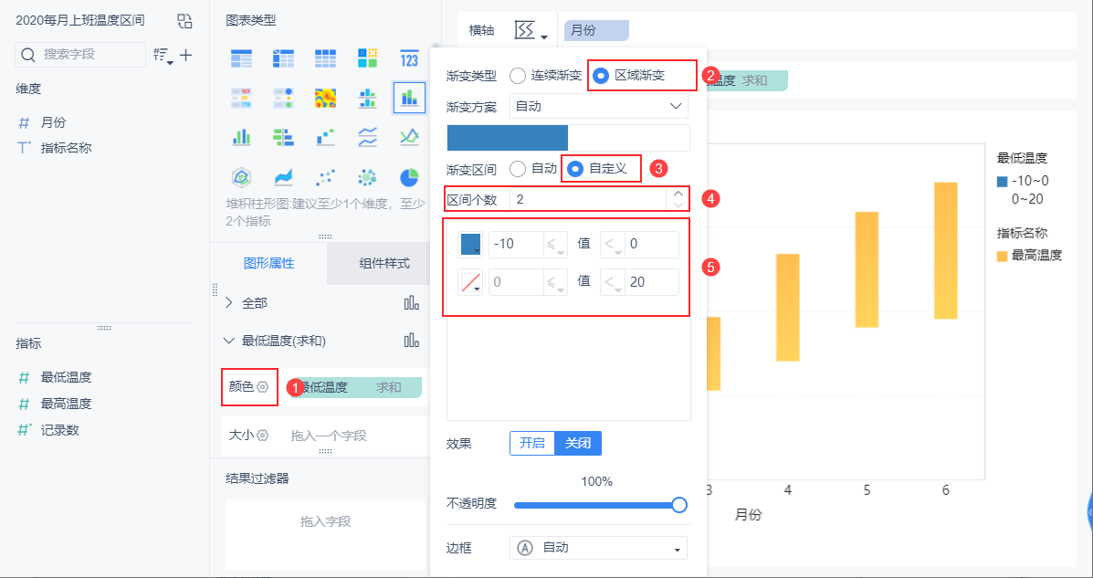Select the grouped table chart type icon

241,58
